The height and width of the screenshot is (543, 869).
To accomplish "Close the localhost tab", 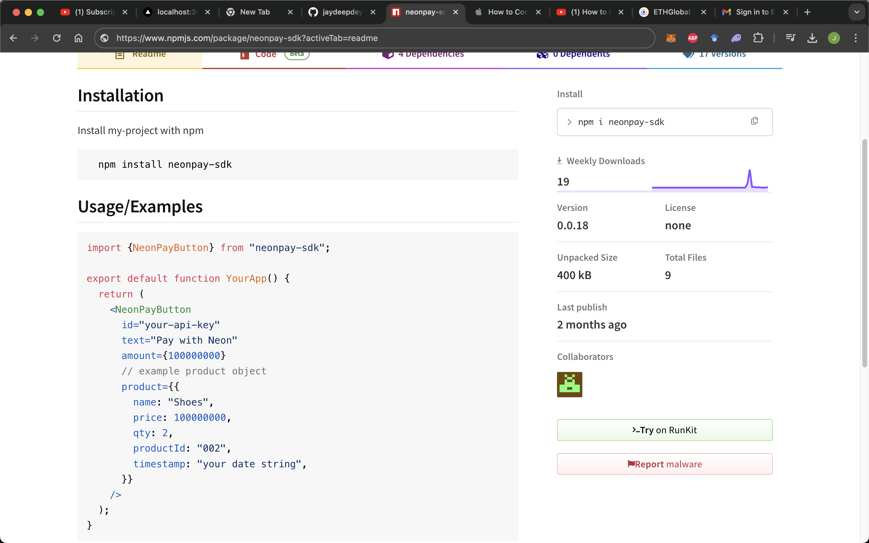I will tap(208, 12).
